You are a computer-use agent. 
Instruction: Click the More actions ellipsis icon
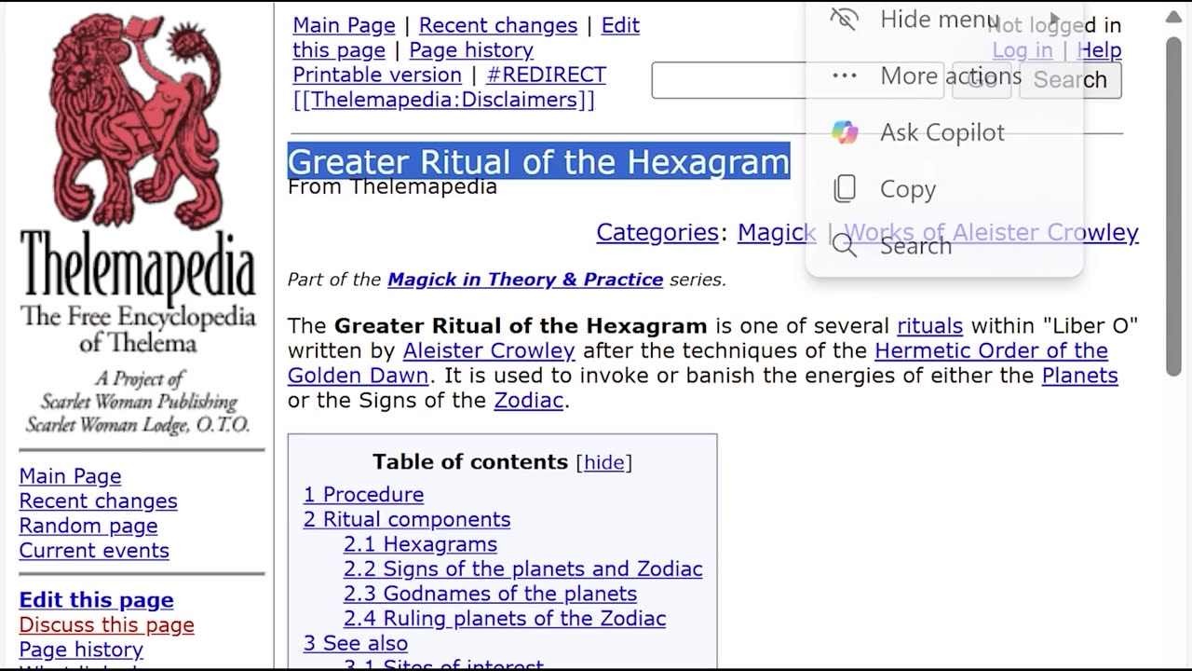click(844, 75)
